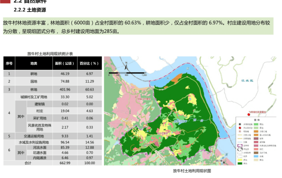Click the black circle symbol in legend

(x=240, y=124)
